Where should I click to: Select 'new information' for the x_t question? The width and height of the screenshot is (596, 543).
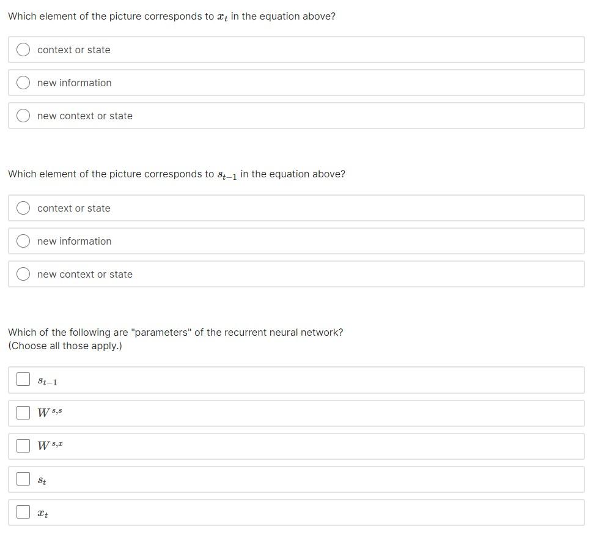tap(23, 82)
